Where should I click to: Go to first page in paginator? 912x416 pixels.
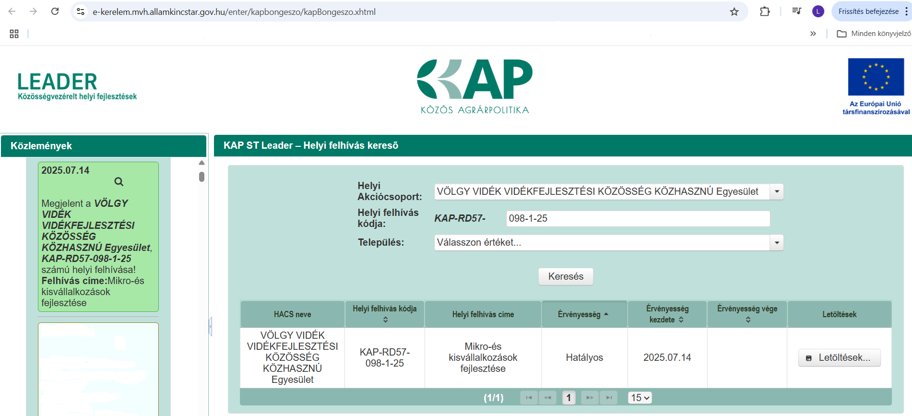point(529,398)
